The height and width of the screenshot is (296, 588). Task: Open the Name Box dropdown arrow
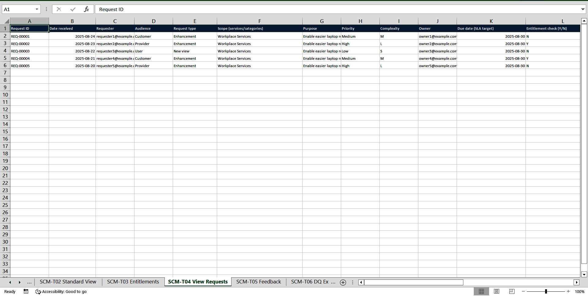point(37,9)
